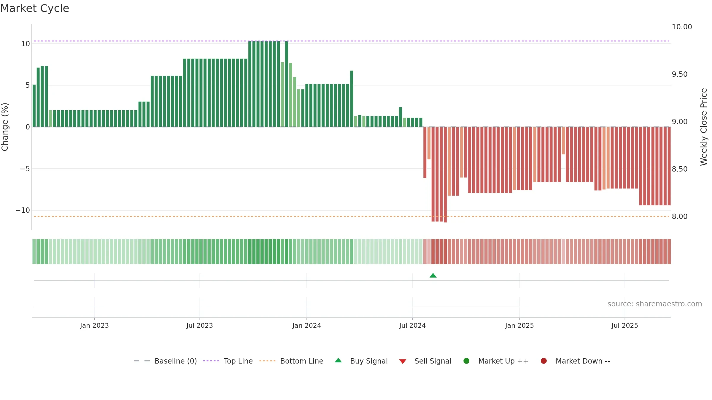
Task: Click the 10.00 right axis value
Action: 682,27
